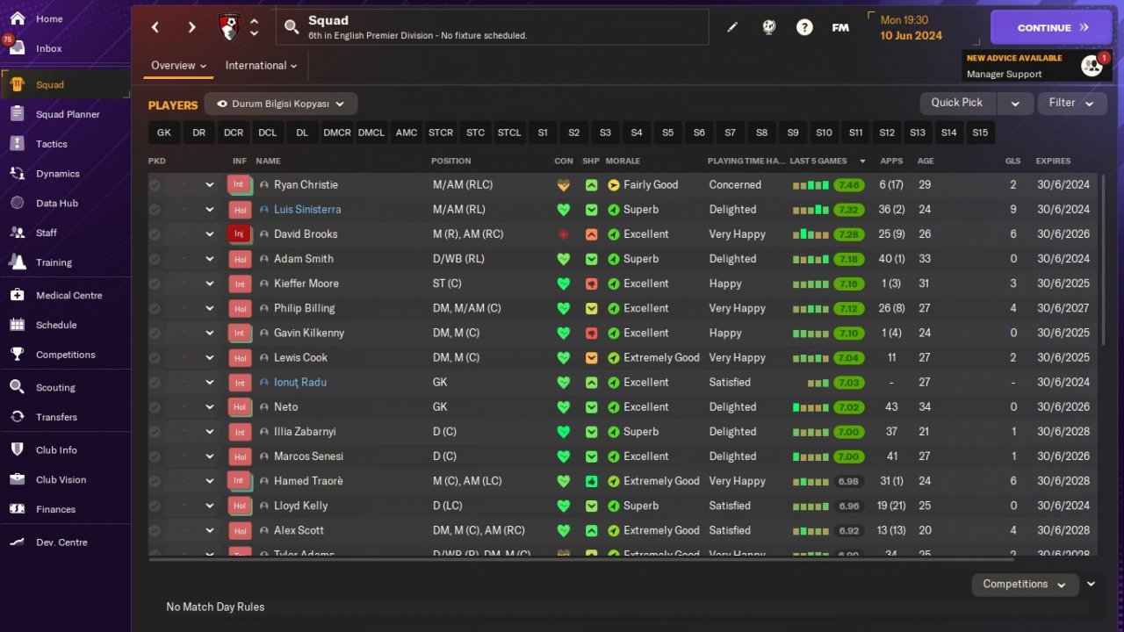The height and width of the screenshot is (632, 1124).
Task: Open the Competitions trophy icon
Action: point(17,355)
